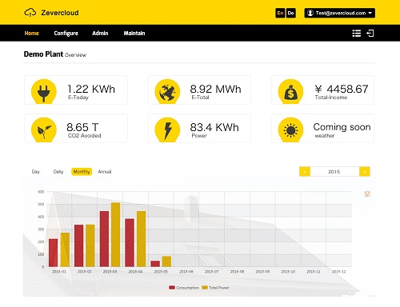The image size is (400, 307).
Task: Click the 2015-02 Consumption red bar
Action: tap(78, 245)
